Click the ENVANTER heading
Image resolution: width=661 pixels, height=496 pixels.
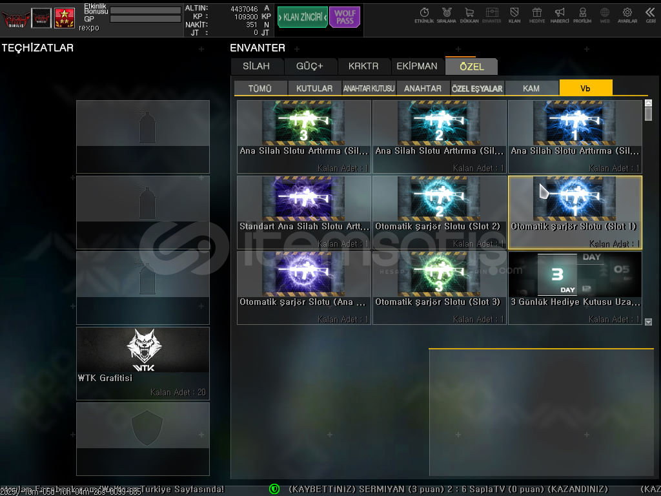(258, 48)
